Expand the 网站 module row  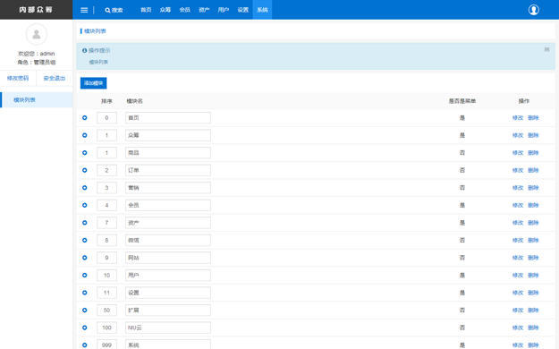[84, 258]
